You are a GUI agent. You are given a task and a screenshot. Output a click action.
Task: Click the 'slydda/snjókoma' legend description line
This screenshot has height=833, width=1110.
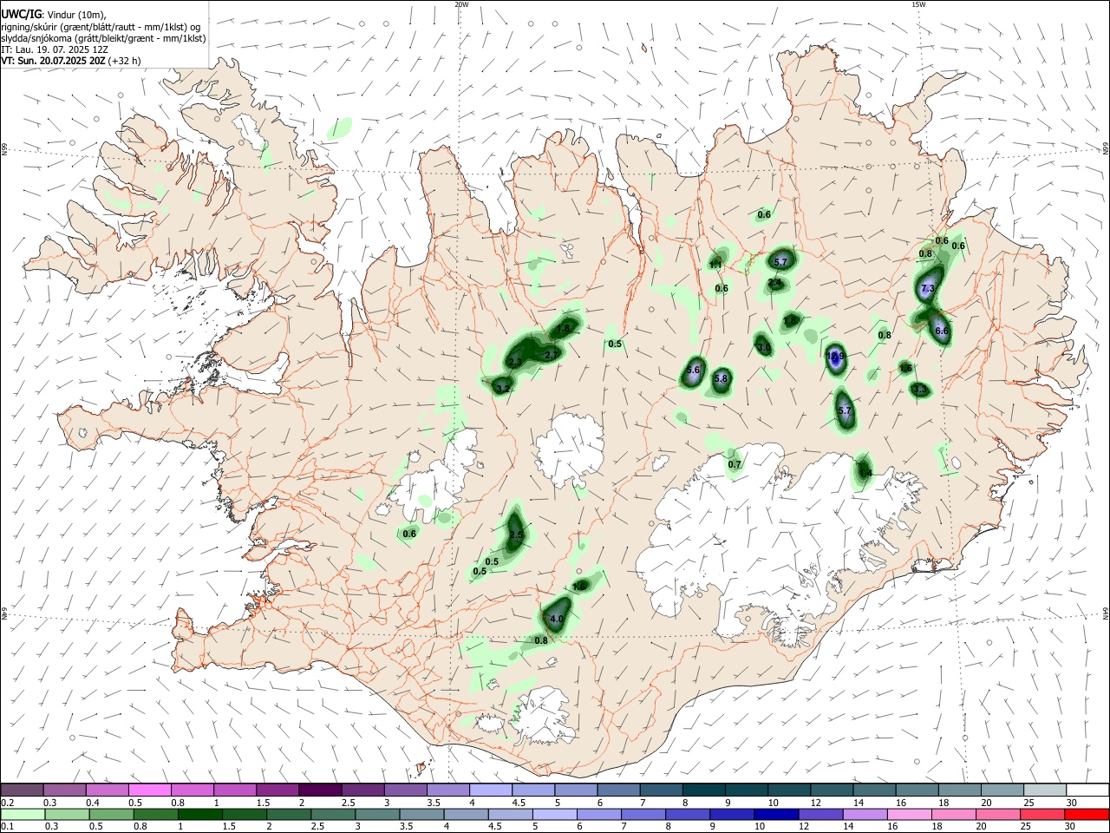coord(103,38)
